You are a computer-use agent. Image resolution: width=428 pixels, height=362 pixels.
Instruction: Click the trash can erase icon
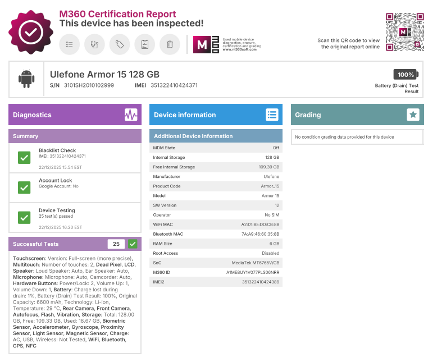pos(170,44)
